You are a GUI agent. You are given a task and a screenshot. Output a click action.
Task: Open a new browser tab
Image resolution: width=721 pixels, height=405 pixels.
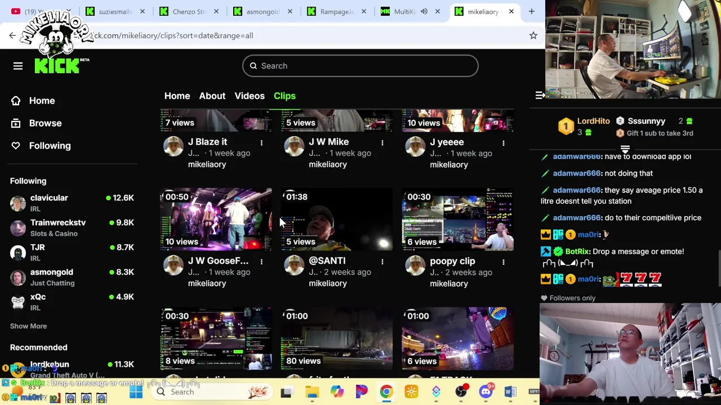click(531, 11)
